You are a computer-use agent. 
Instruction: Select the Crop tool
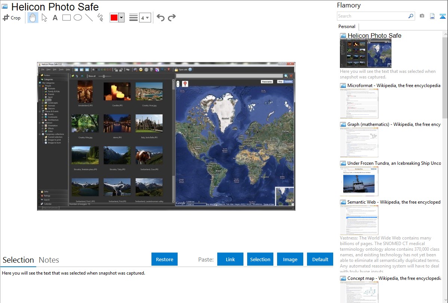point(12,18)
